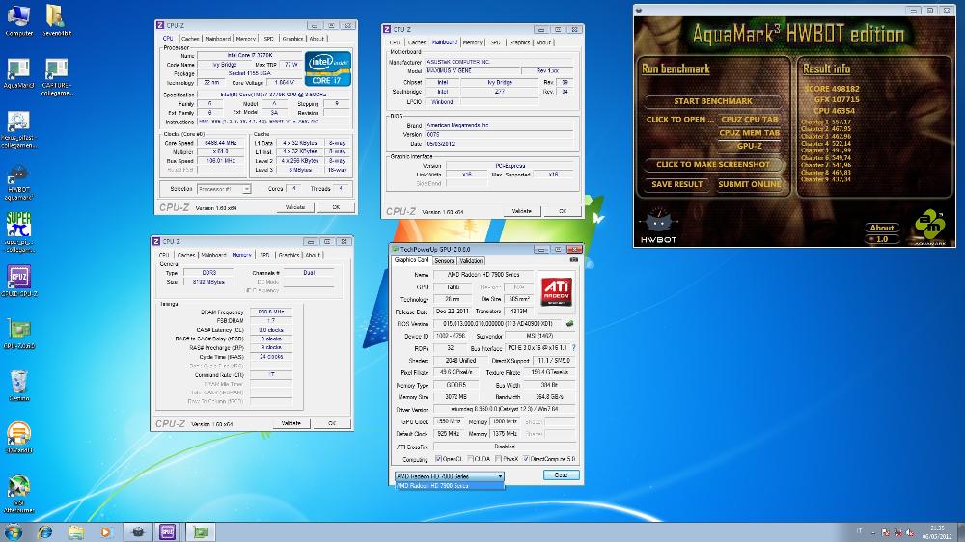This screenshot has width=965, height=542.
Task: Open Graphics tab in CPU-Z Mainboard window
Action: [x=519, y=42]
